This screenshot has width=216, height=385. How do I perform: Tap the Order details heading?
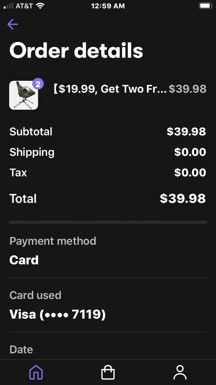[76, 51]
